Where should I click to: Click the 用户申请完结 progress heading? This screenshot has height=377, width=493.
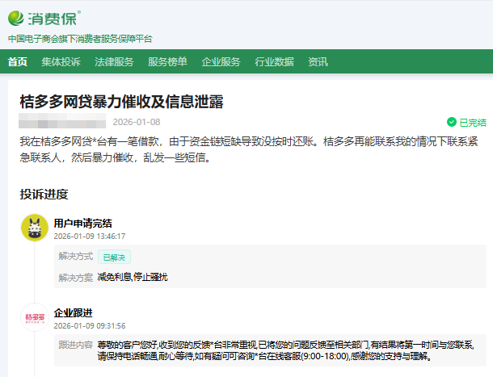click(x=82, y=223)
